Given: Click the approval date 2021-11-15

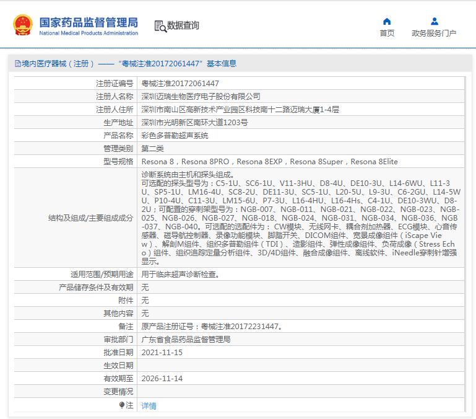Looking at the screenshot, I should click(x=162, y=352).
